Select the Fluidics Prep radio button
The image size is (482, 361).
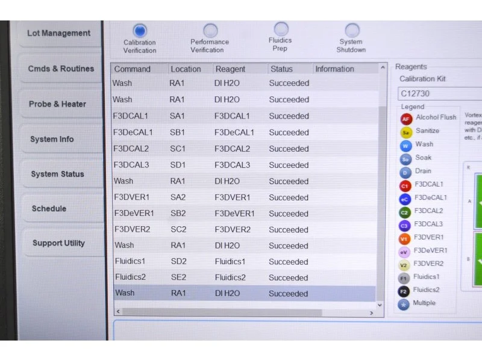tap(281, 29)
